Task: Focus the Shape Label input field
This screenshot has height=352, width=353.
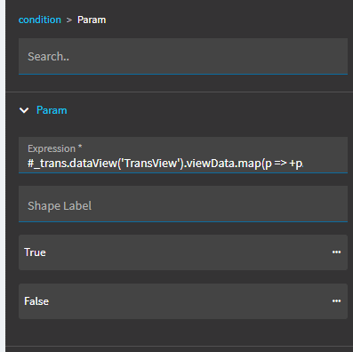Action: 183,204
